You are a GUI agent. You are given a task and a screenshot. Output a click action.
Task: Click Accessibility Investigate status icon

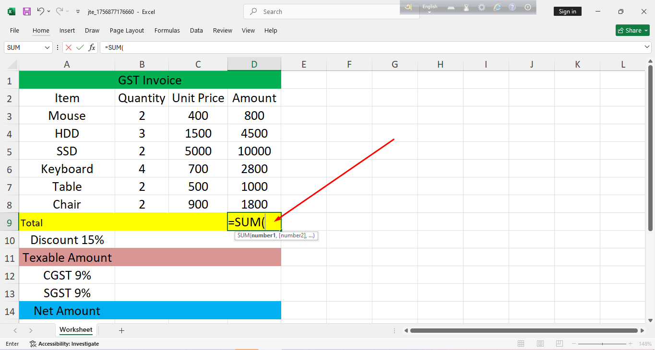click(33, 344)
